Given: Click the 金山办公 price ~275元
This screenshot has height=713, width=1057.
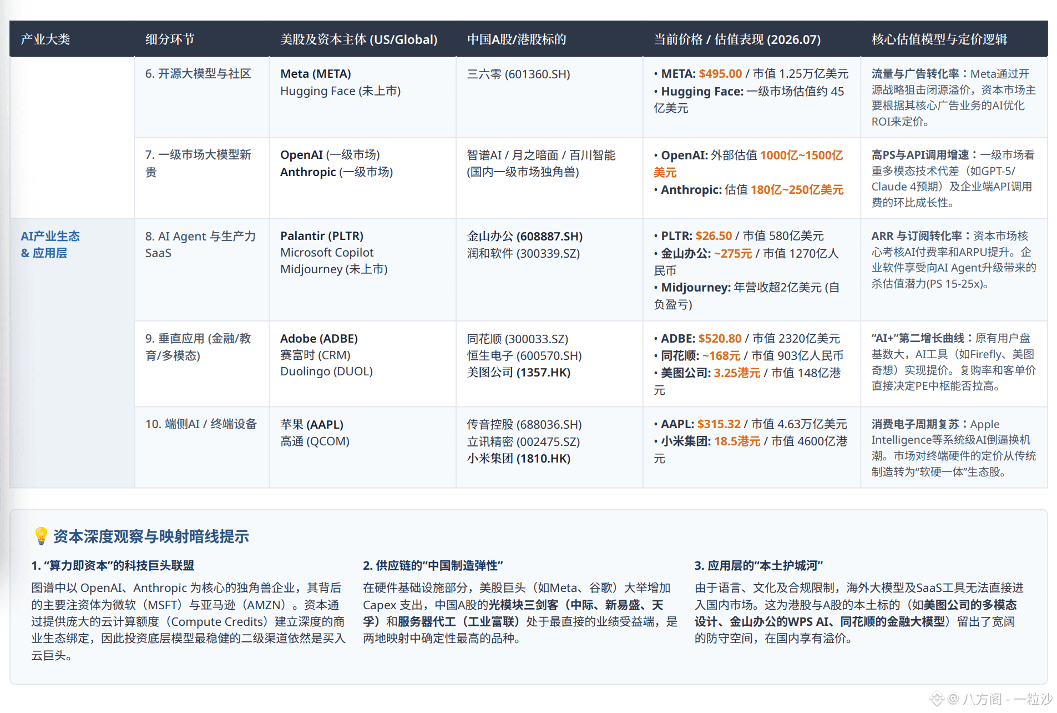Looking at the screenshot, I should [732, 254].
